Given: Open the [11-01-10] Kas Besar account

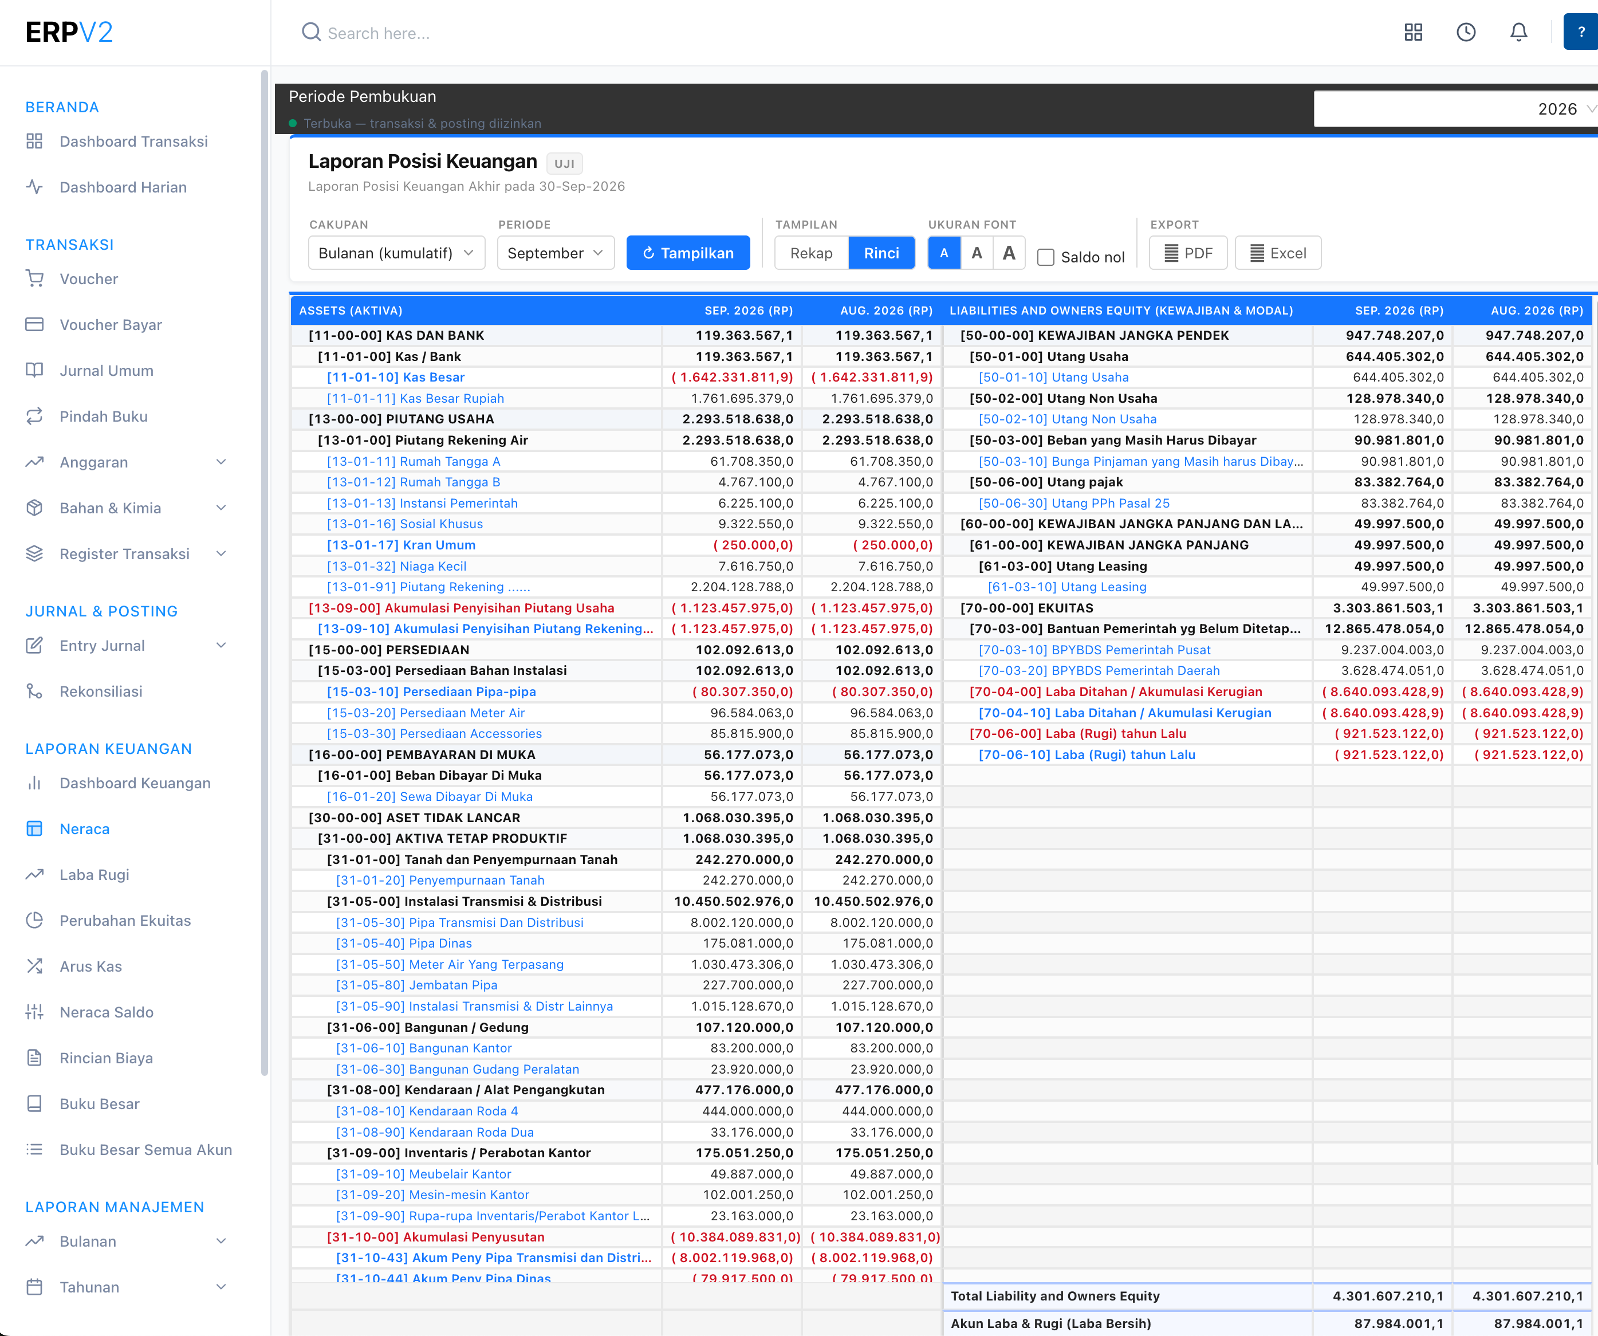Looking at the screenshot, I should [396, 378].
